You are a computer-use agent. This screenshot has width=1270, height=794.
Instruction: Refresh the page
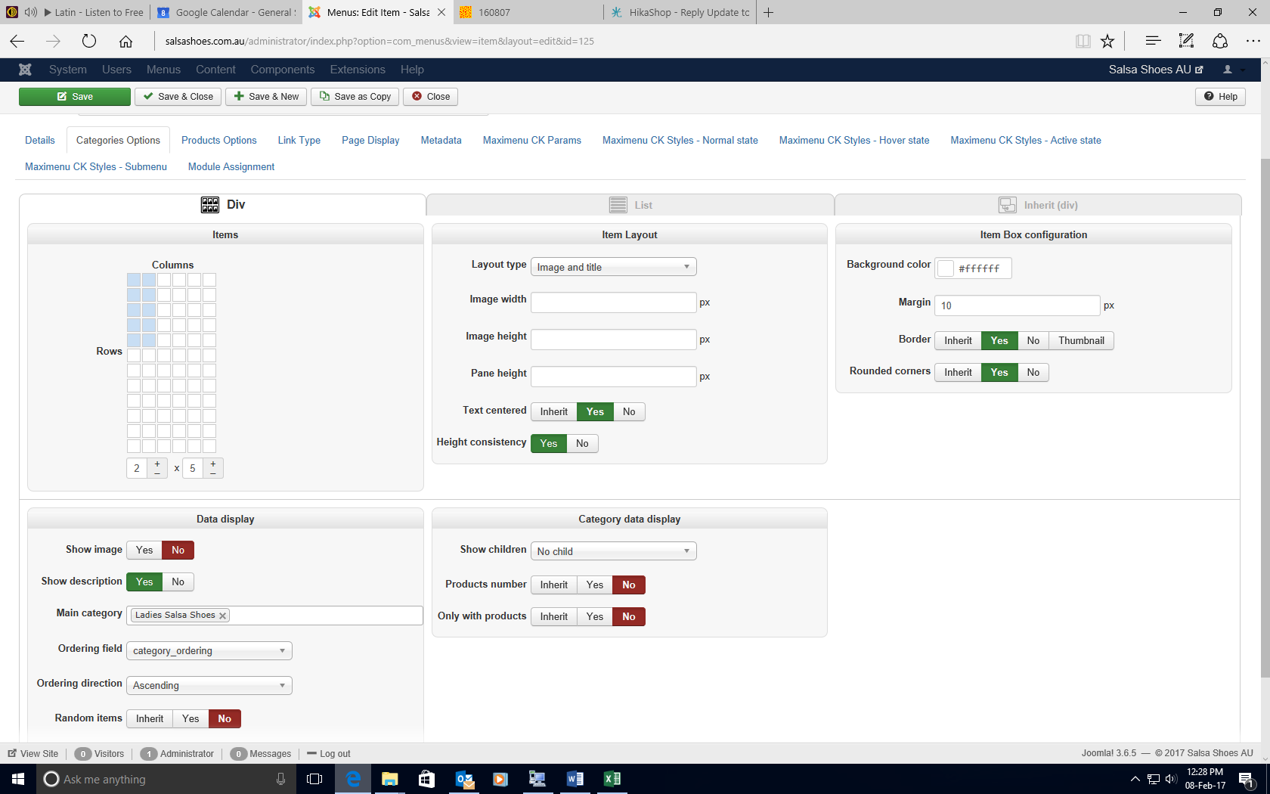click(89, 41)
